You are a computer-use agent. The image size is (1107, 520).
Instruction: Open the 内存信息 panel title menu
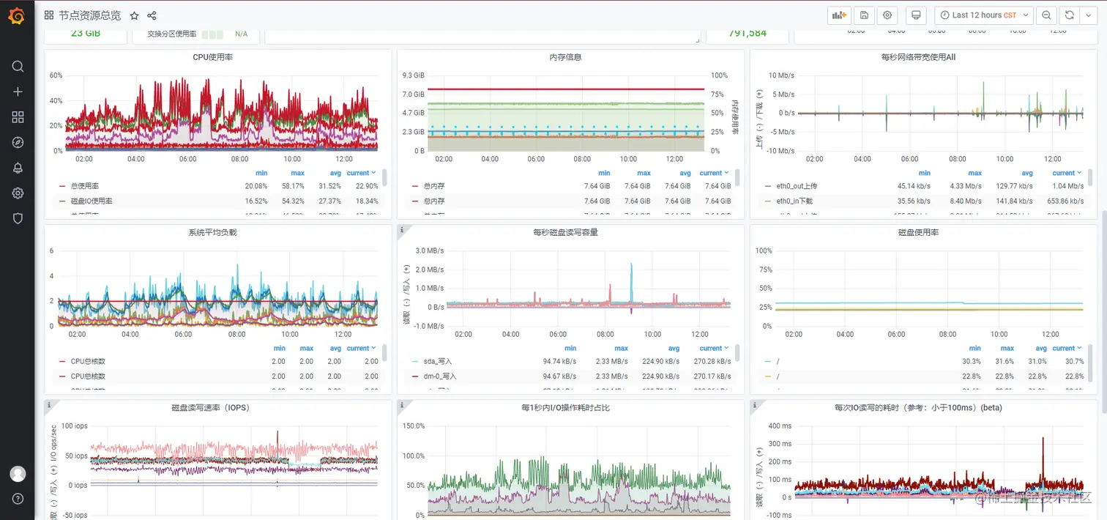coord(565,57)
